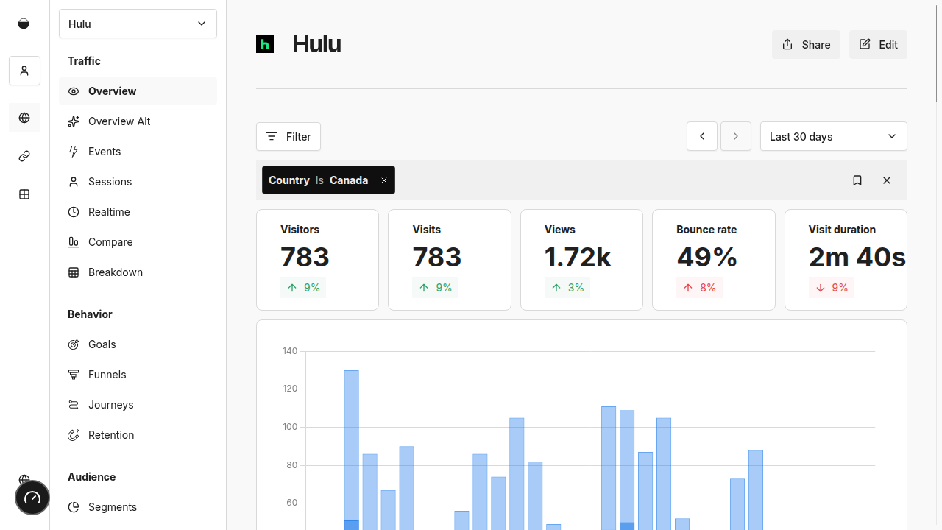Screen dimensions: 942x530
Task: Select Retention in the sidebar
Action: tap(111, 435)
